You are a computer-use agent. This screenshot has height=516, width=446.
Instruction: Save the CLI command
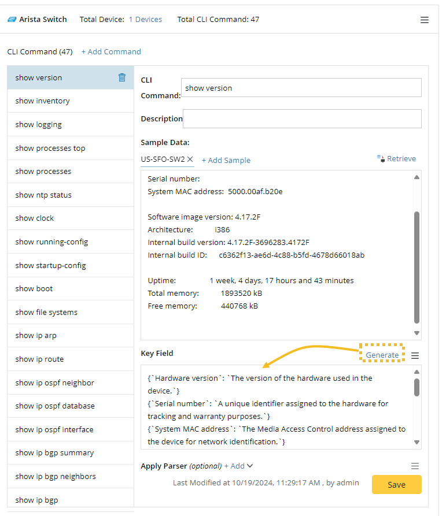click(x=396, y=485)
